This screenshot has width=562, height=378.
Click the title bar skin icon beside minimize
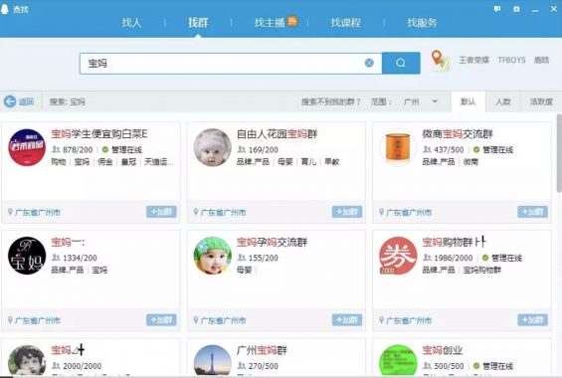tap(516, 9)
